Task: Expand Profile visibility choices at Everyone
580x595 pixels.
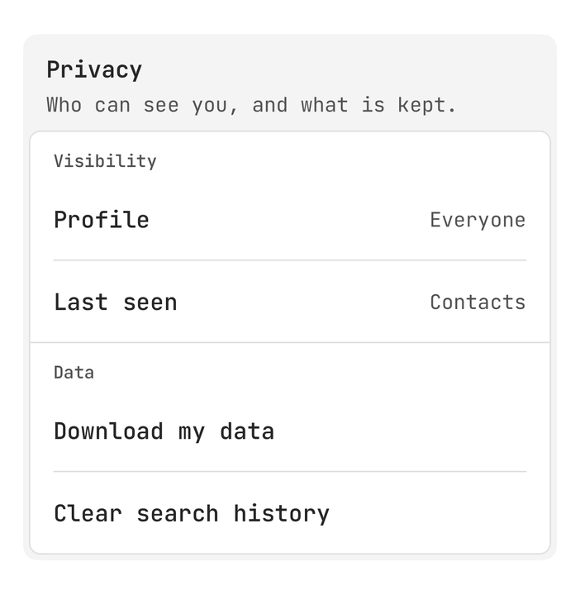Action: click(478, 220)
